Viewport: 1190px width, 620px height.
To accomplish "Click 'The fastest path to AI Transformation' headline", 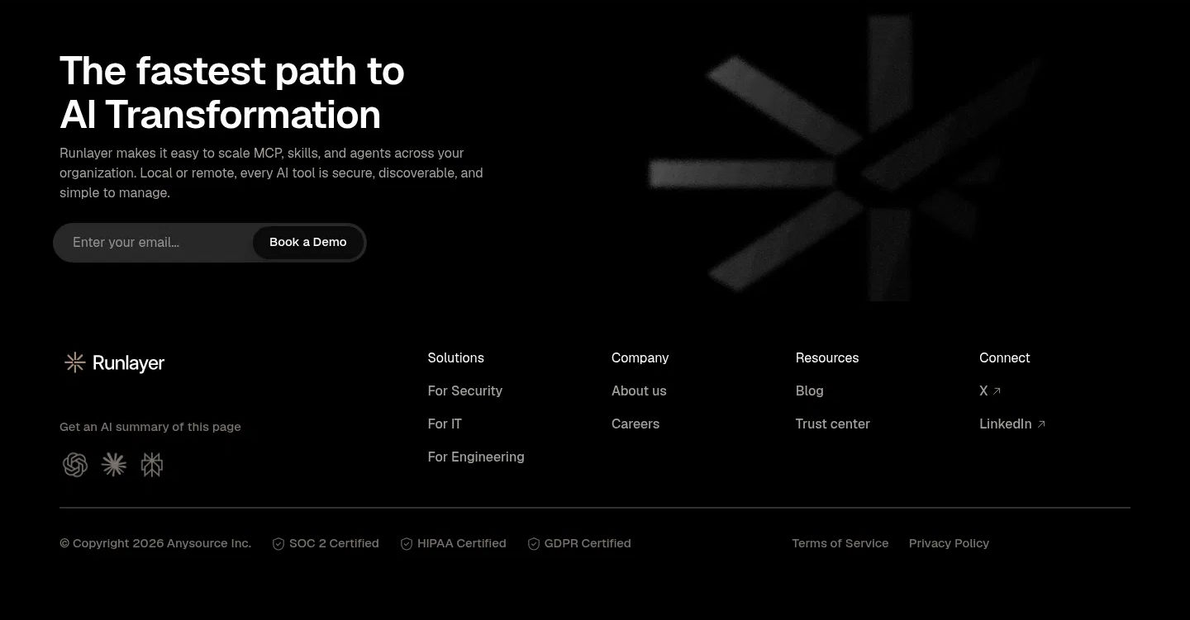I will click(x=232, y=92).
